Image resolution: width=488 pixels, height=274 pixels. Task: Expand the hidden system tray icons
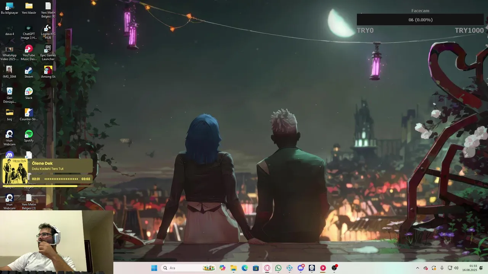417,268
